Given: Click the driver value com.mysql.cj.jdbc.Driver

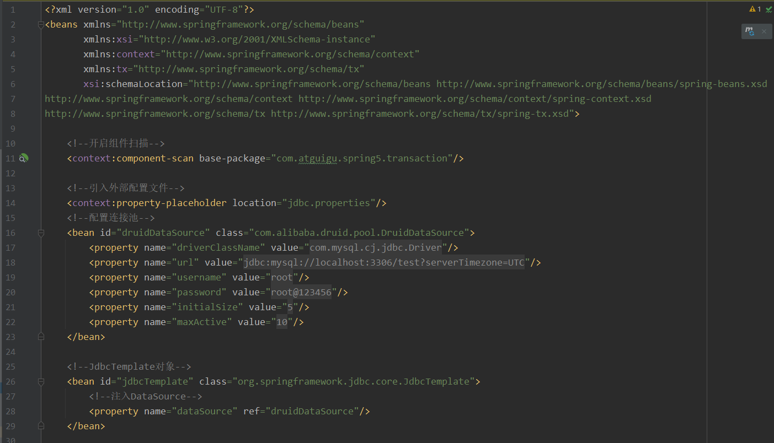Looking at the screenshot, I should click(x=376, y=247).
